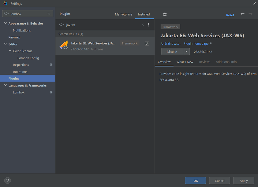Clear the jax-ws plugin search
The width and height of the screenshot is (258, 187).
pyautogui.click(x=143, y=25)
